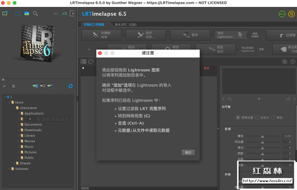Screen dimensions: 297x190
Task: Expand the Documents folder
Action: [x=19, y=125]
